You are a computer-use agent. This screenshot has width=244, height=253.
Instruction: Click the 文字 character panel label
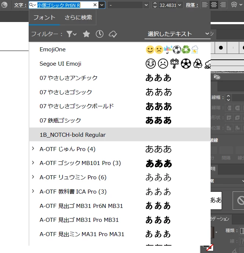click(20, 5)
